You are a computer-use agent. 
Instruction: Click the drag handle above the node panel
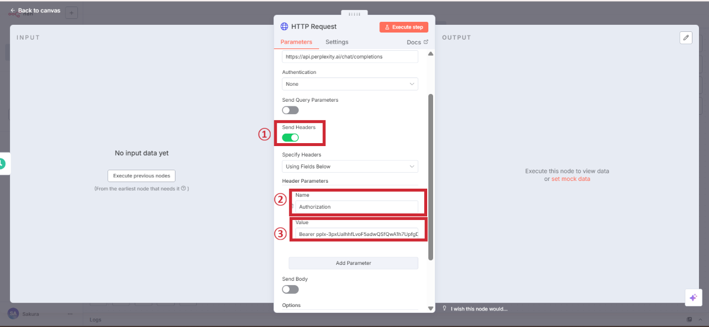point(354,14)
